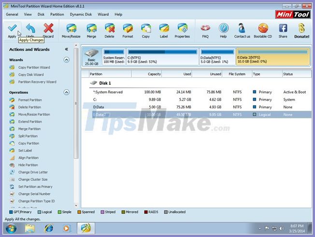The height and width of the screenshot is (237, 315).
Task: Click Copy Partition operation
Action: click(29, 143)
